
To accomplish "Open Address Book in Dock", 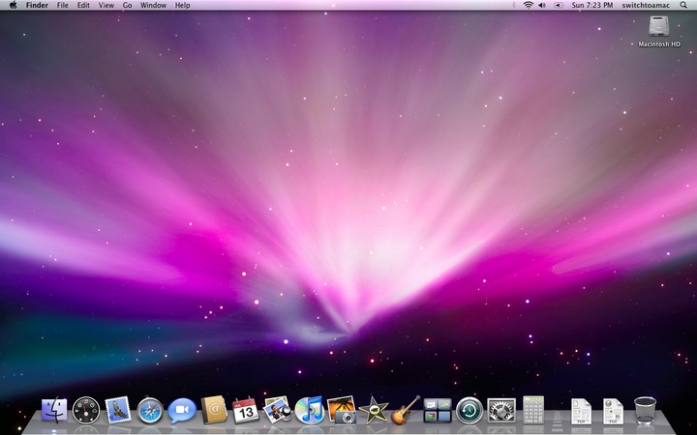I will coord(214,410).
